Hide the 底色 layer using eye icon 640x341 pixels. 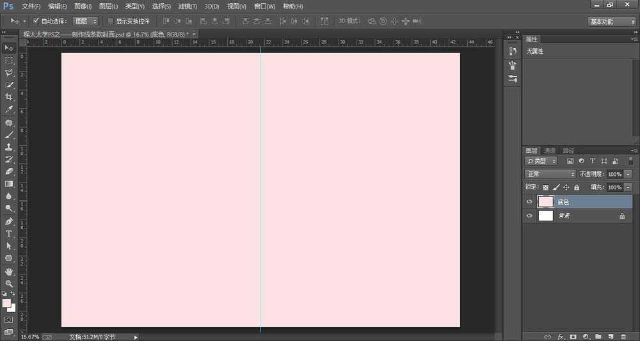coord(529,202)
